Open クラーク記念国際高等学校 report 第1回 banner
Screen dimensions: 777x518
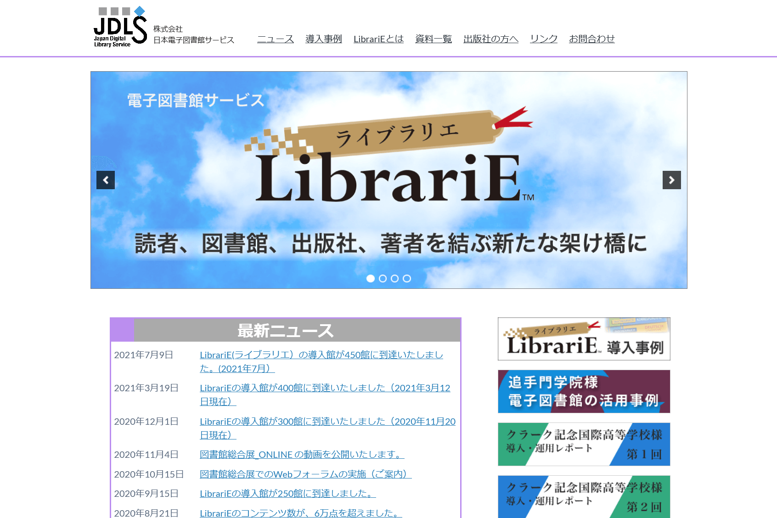[584, 445]
